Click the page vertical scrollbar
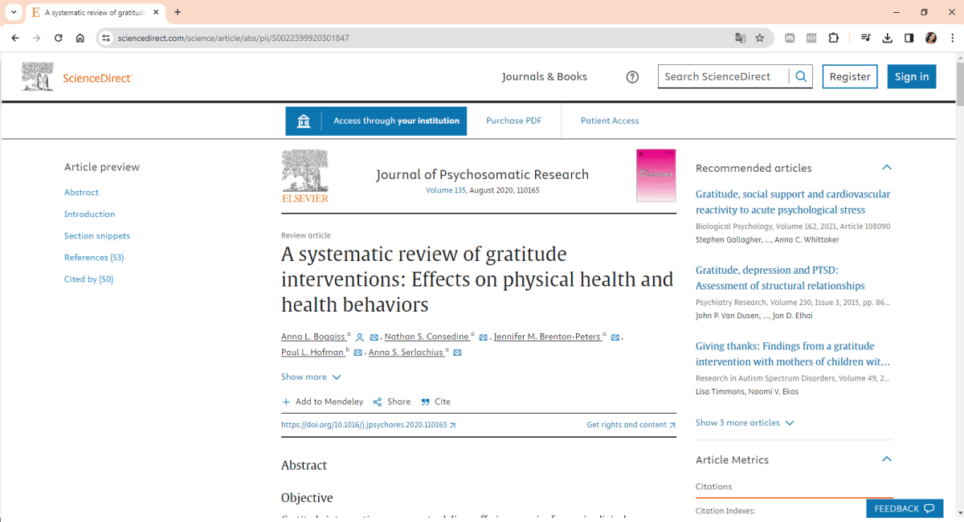 [x=959, y=84]
